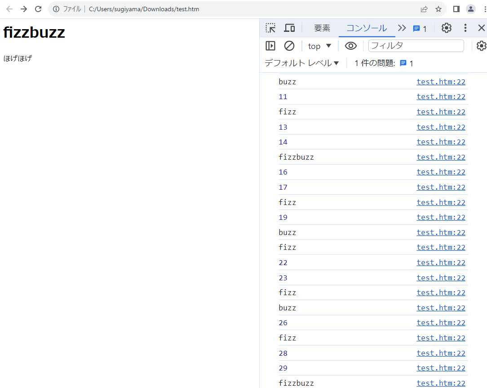Click the share page icon in address bar

tap(424, 9)
